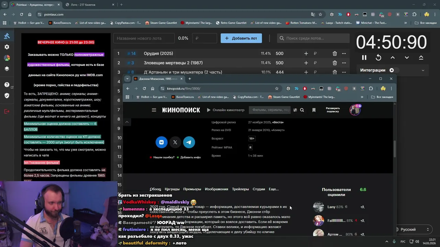
Task: Open Pointauc auction icon in left sidebar
Action: 7,36
